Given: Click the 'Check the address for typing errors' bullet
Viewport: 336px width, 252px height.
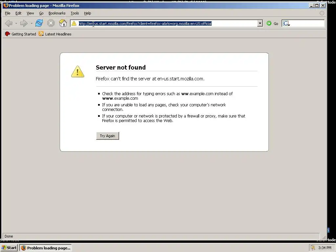Looking at the screenshot, I should (167, 96).
